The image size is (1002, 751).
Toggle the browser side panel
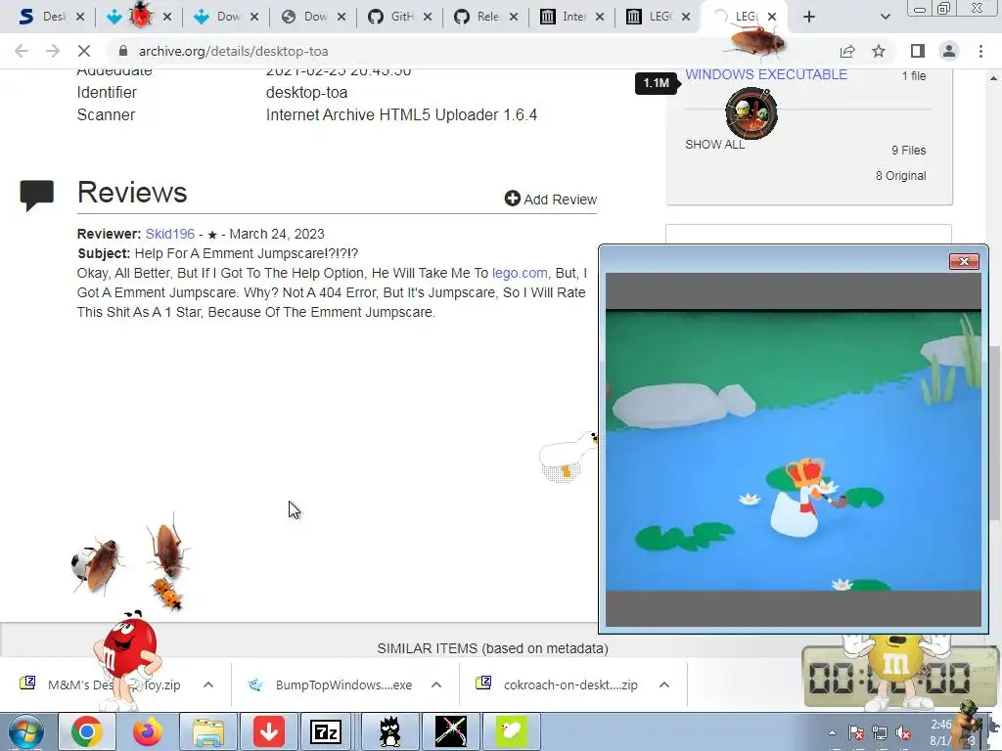pyautogui.click(x=917, y=51)
